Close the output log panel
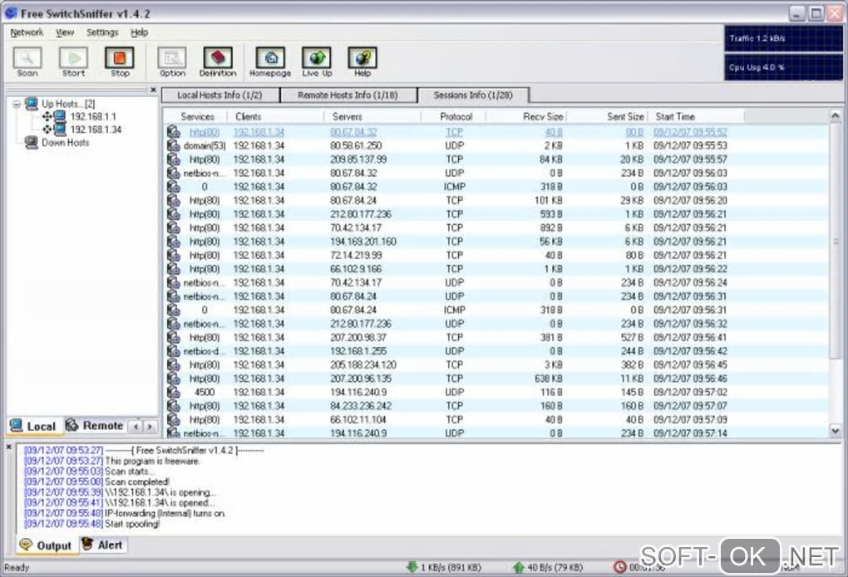This screenshot has height=577, width=848. 8,447
